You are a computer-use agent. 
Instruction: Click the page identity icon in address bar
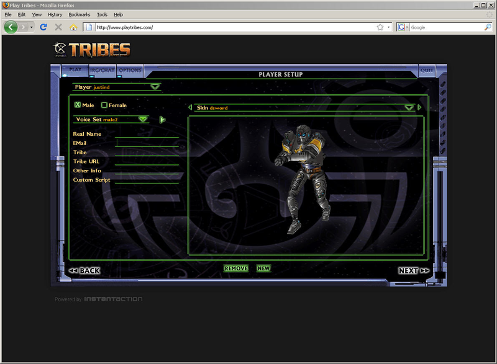click(x=89, y=27)
